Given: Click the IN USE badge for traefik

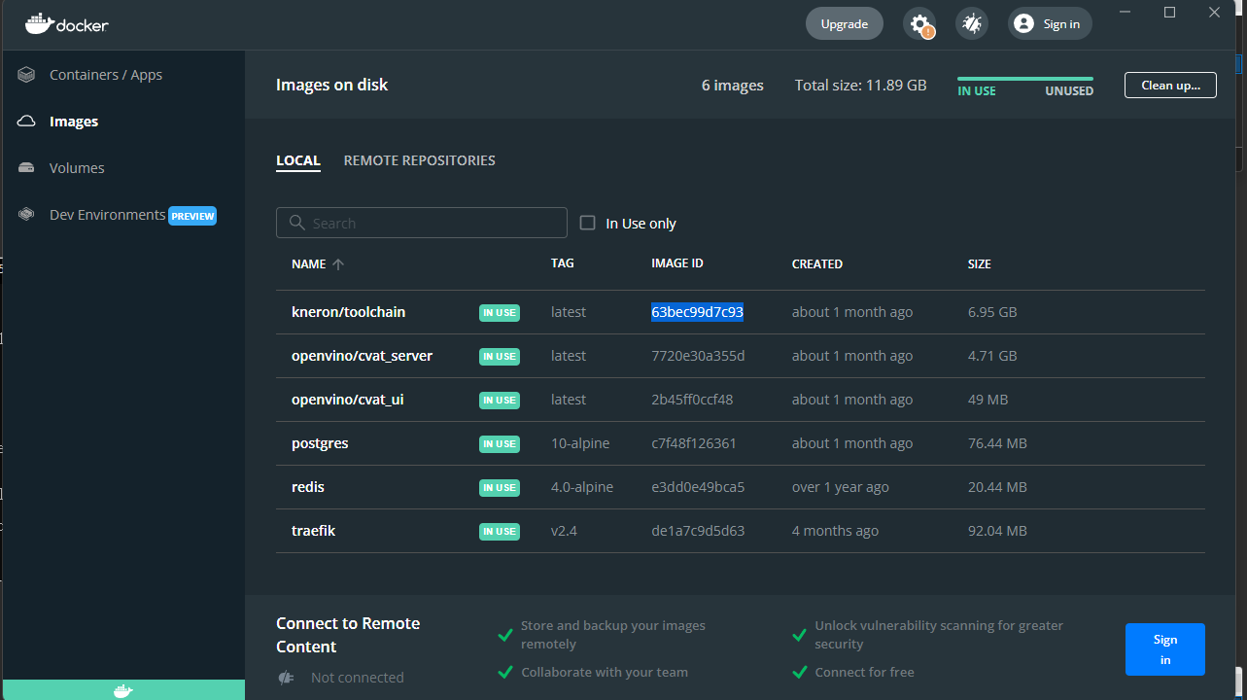Looking at the screenshot, I should point(500,532).
